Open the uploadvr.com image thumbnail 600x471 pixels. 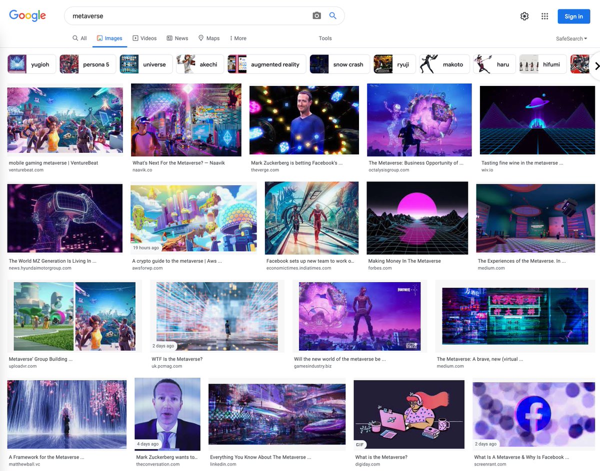[74, 316]
